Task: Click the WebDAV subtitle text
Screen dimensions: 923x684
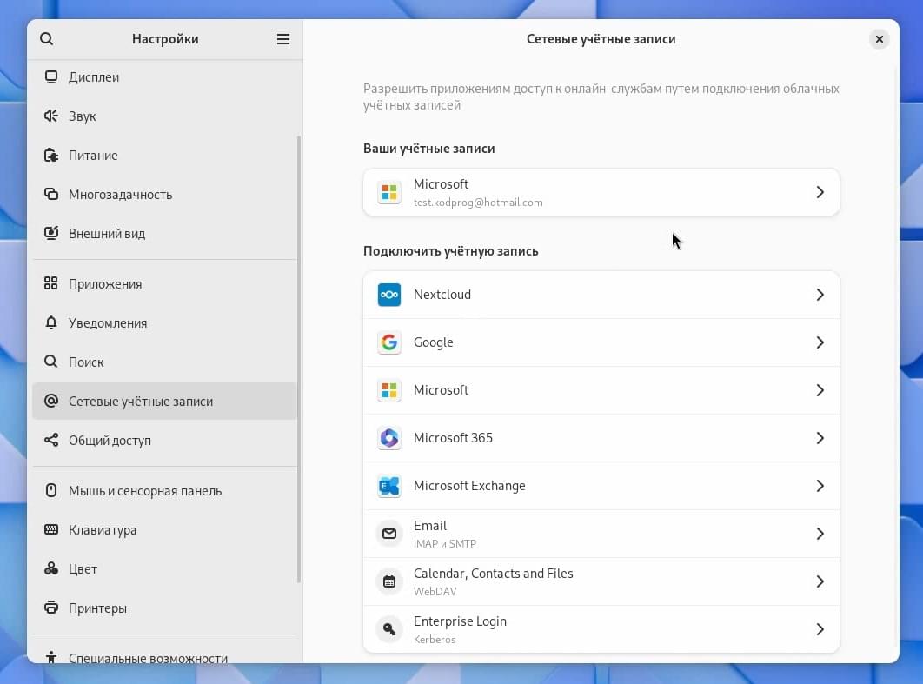Action: [435, 592]
